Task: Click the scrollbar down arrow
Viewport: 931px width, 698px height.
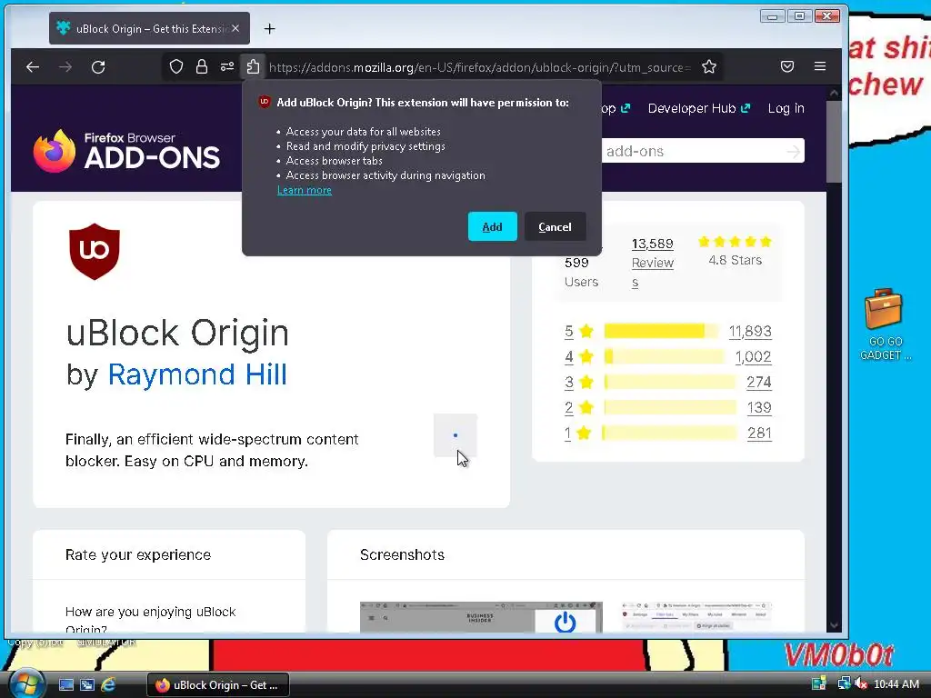Action: coord(834,625)
